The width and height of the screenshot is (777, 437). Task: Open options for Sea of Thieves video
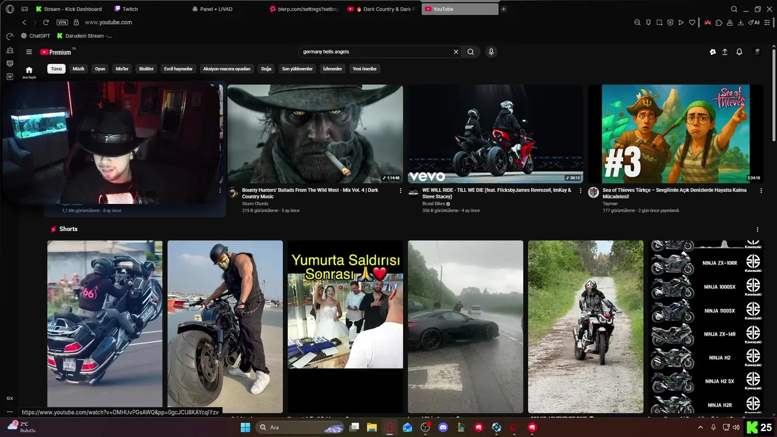tap(761, 191)
